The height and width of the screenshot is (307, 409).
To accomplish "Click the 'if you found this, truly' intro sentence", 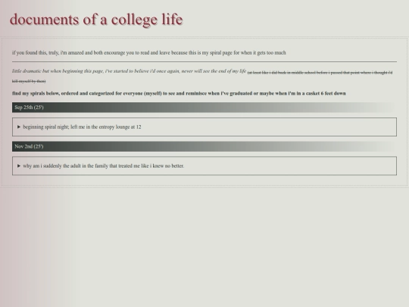I will tap(149, 53).
